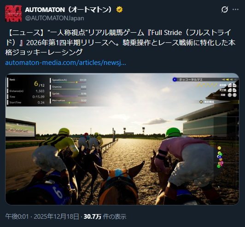Screen dimensions: 245x227
Task: Click the Motivation gauge bar
Action: point(69,103)
